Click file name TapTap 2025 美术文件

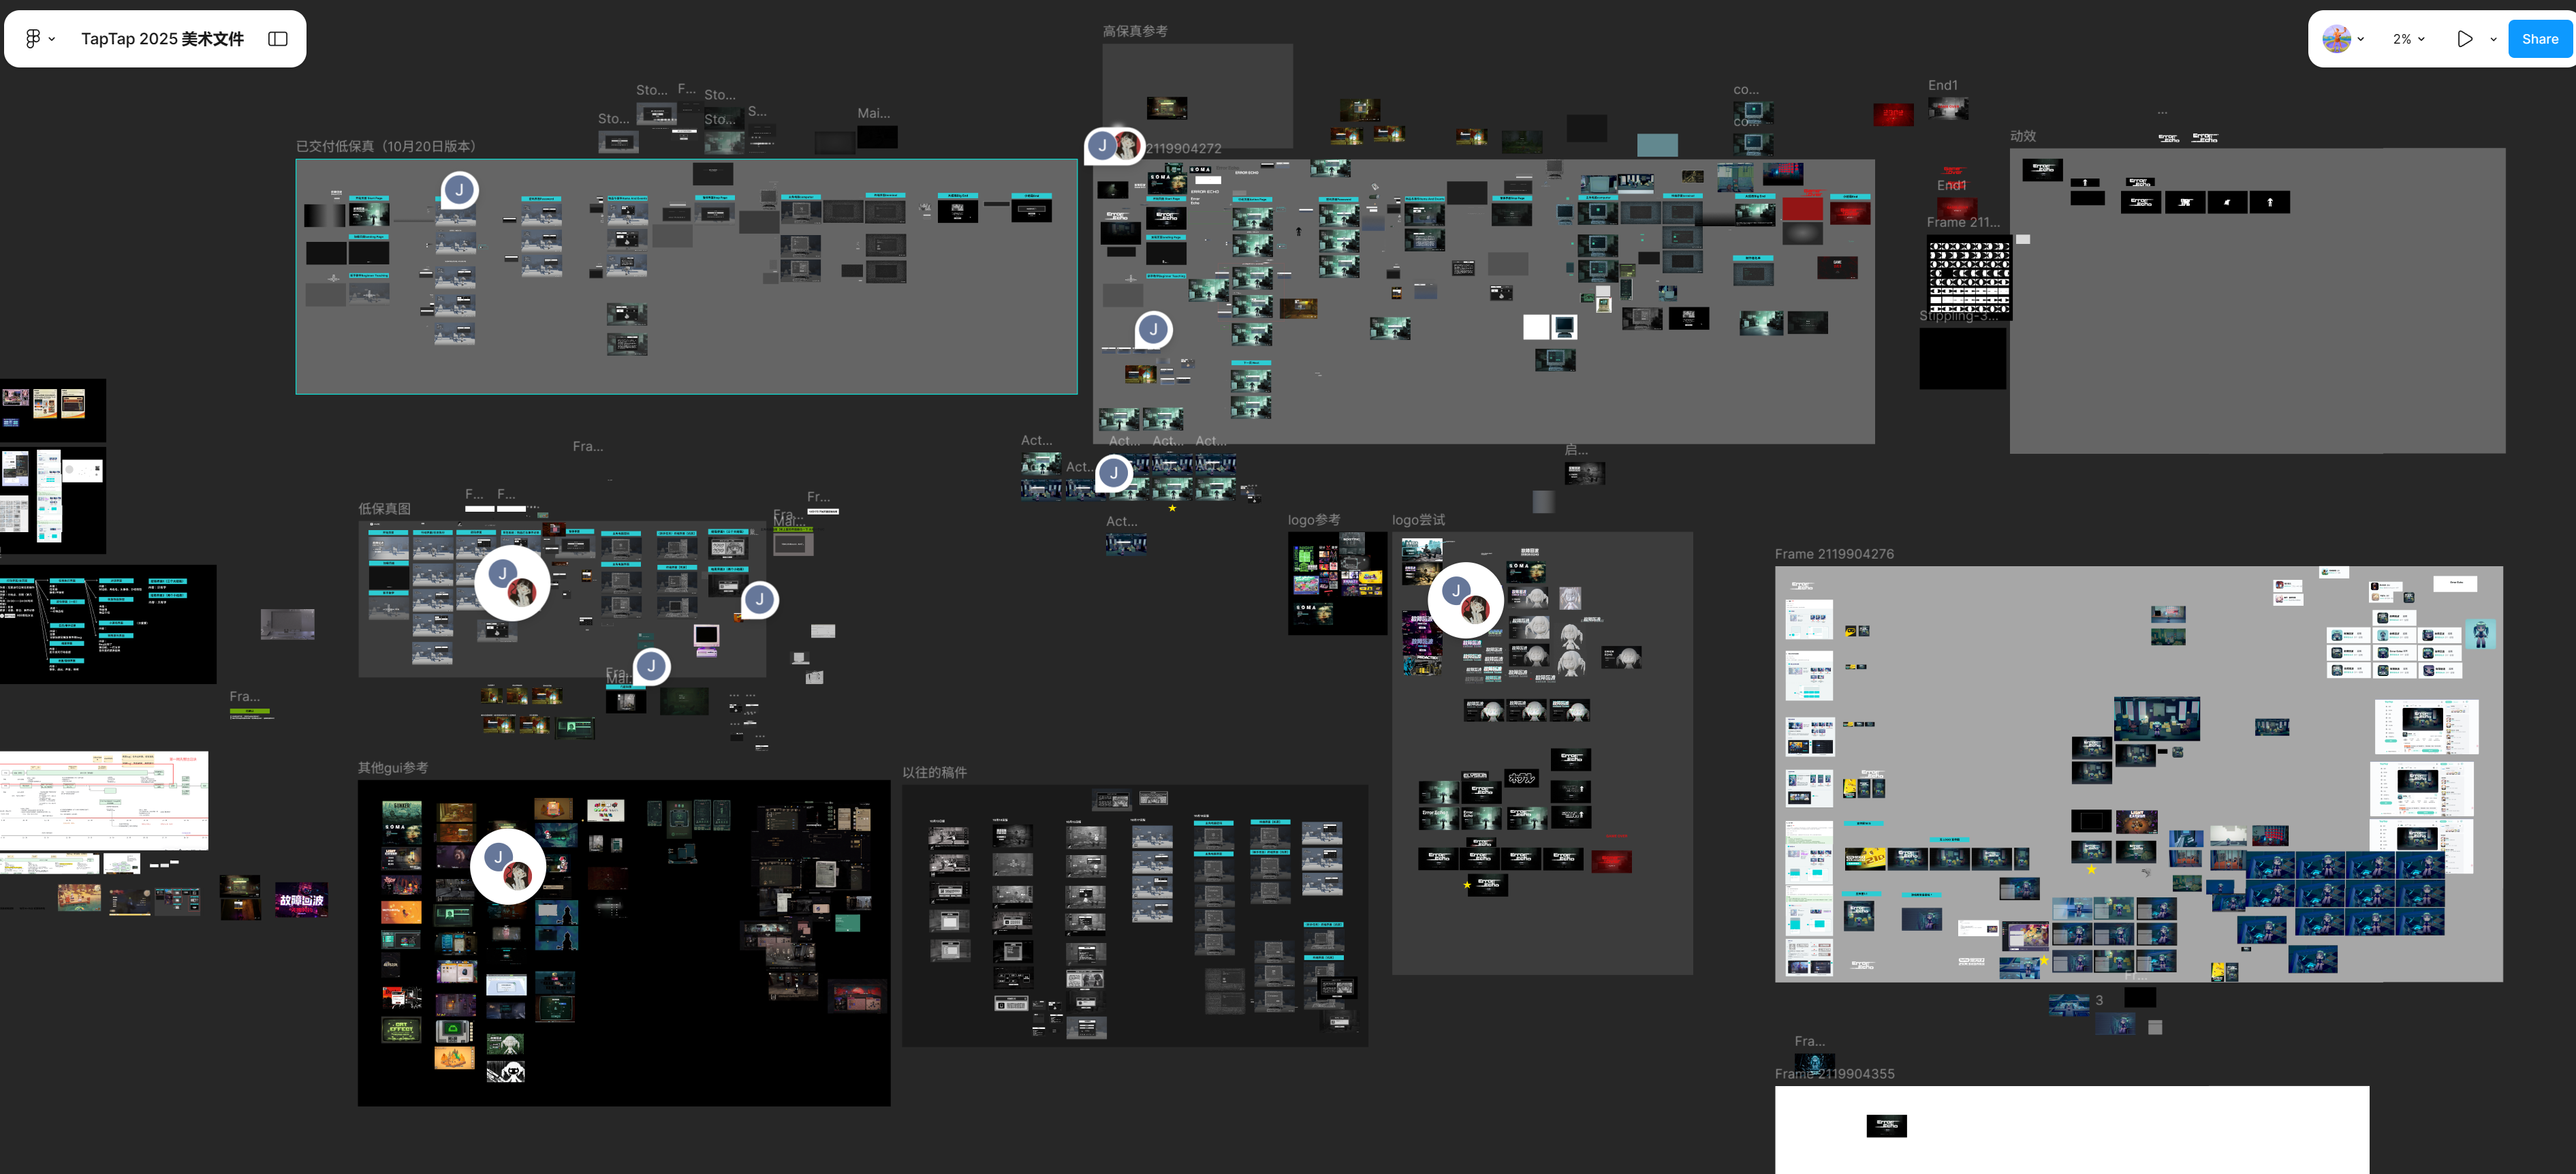162,39
